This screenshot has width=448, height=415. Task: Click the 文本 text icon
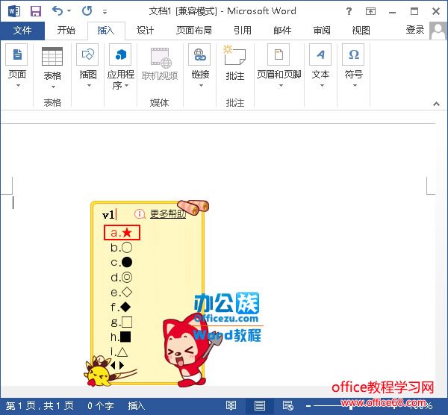point(320,54)
